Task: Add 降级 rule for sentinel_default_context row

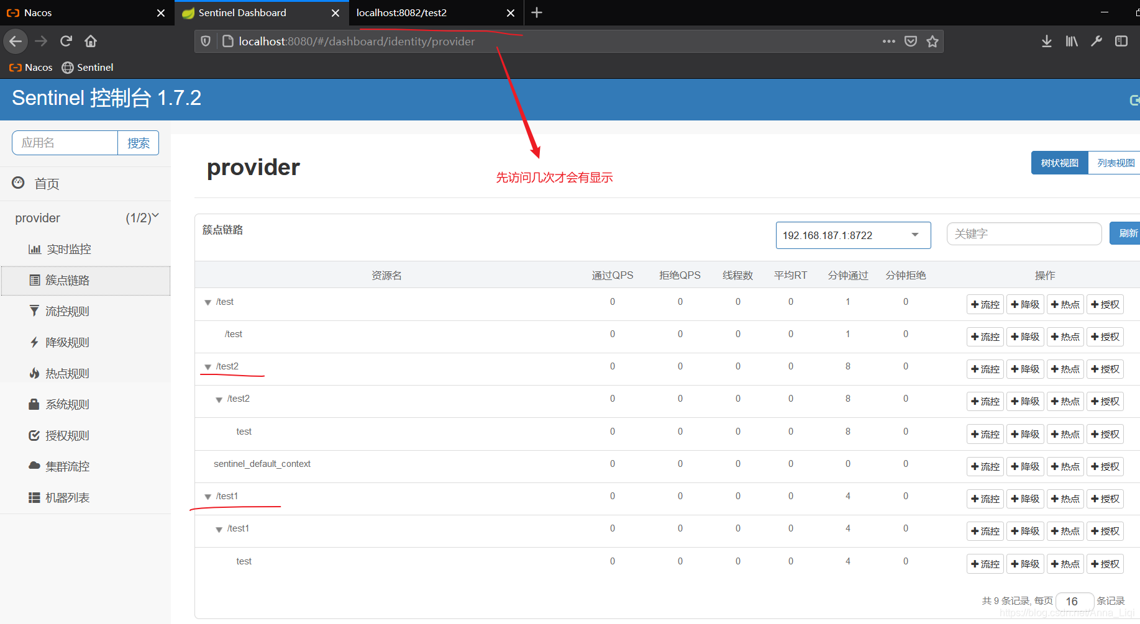Action: click(1025, 466)
